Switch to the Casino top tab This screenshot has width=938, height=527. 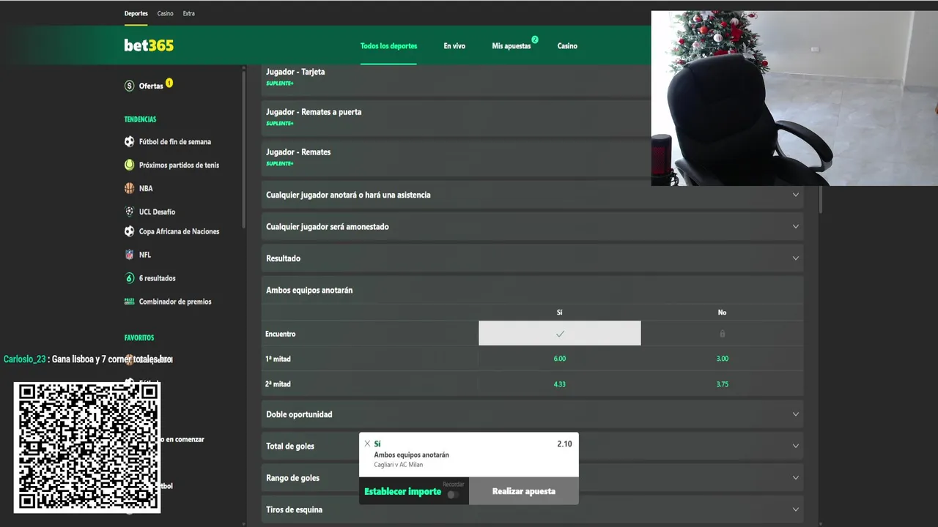[x=166, y=13]
